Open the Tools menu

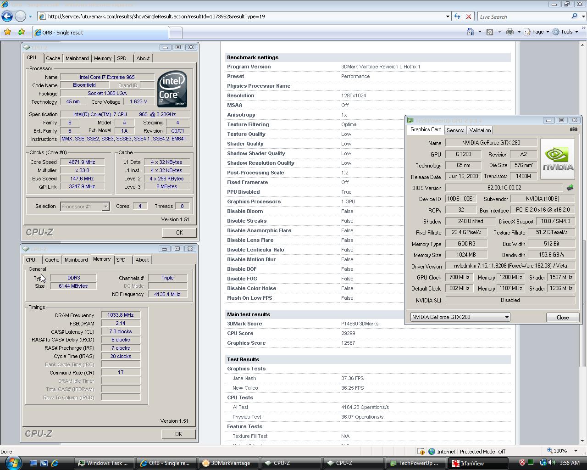[x=565, y=32]
